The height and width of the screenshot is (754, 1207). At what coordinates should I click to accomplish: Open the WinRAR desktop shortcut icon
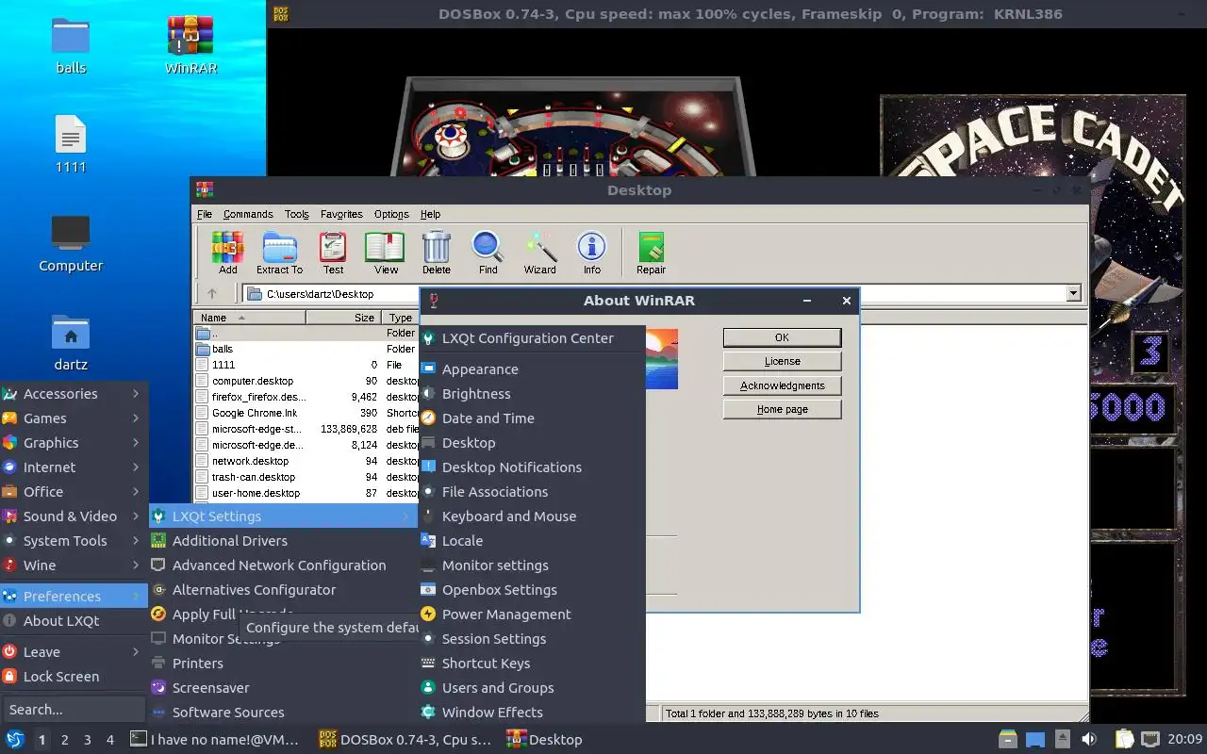pyautogui.click(x=190, y=44)
